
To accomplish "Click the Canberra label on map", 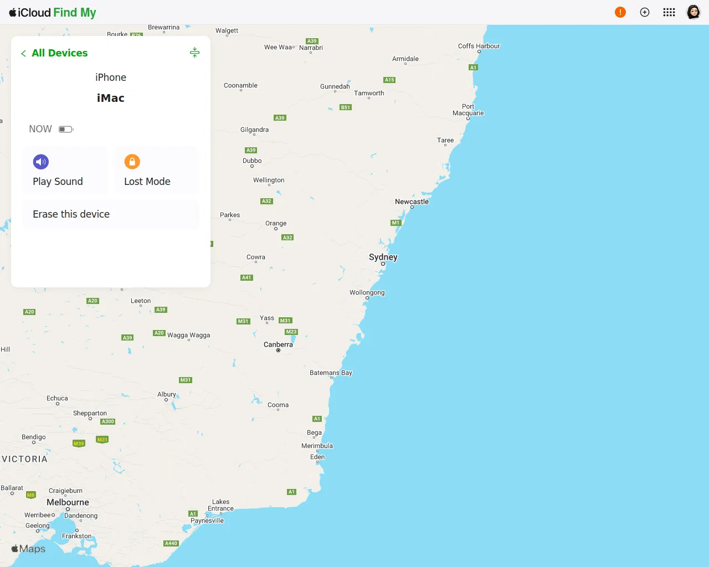I will click(x=278, y=344).
